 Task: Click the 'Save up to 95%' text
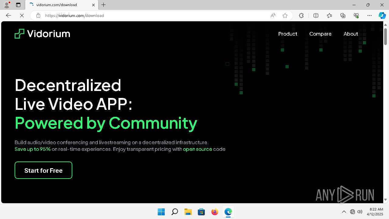[x=33, y=149]
